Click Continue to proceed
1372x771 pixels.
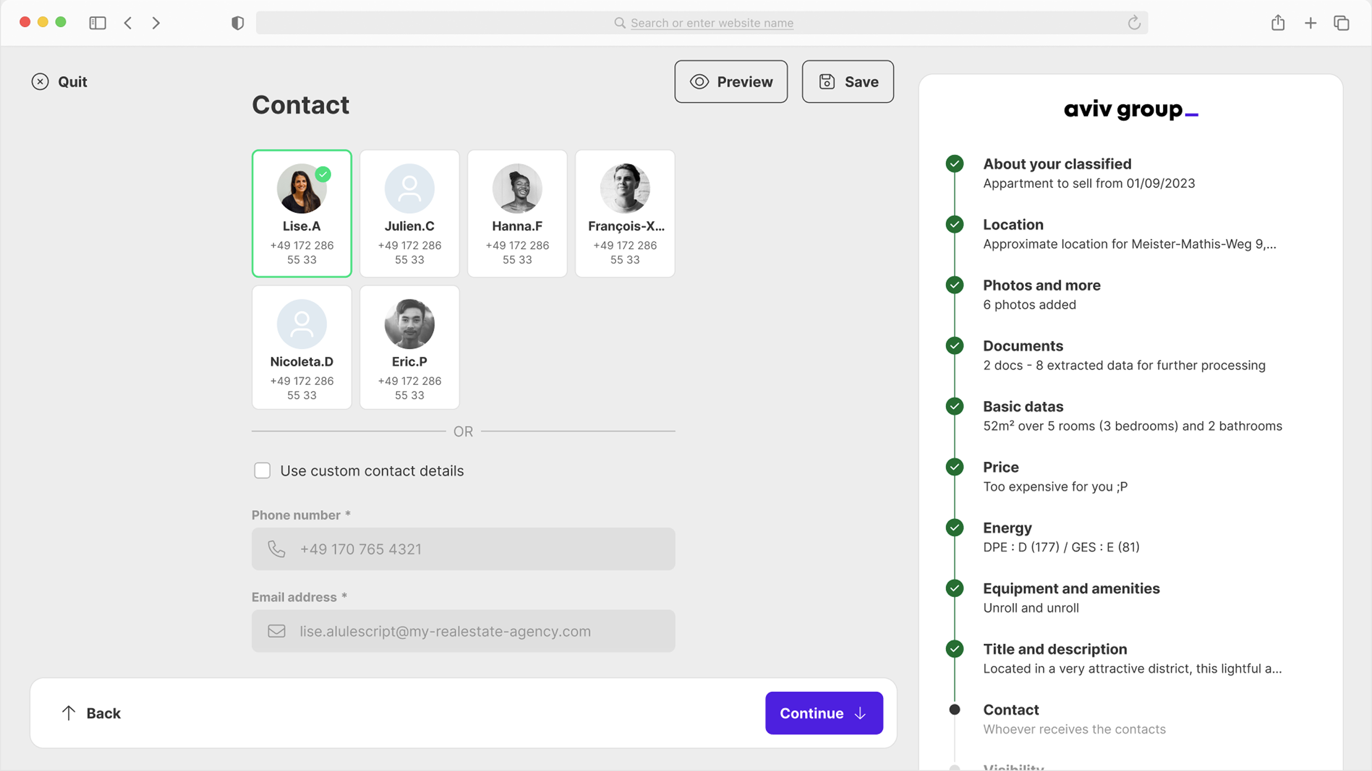[823, 713]
